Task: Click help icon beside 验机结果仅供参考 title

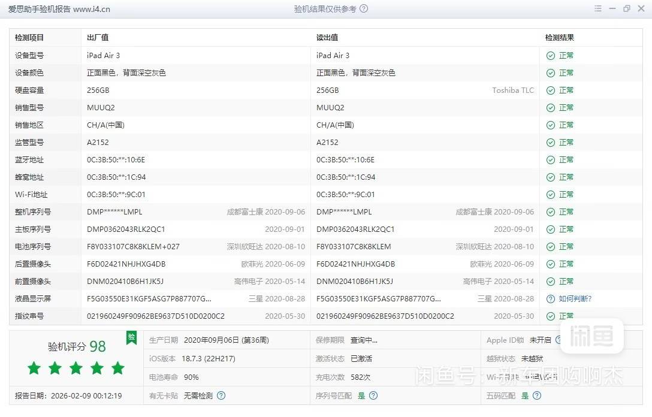Action: (364, 9)
